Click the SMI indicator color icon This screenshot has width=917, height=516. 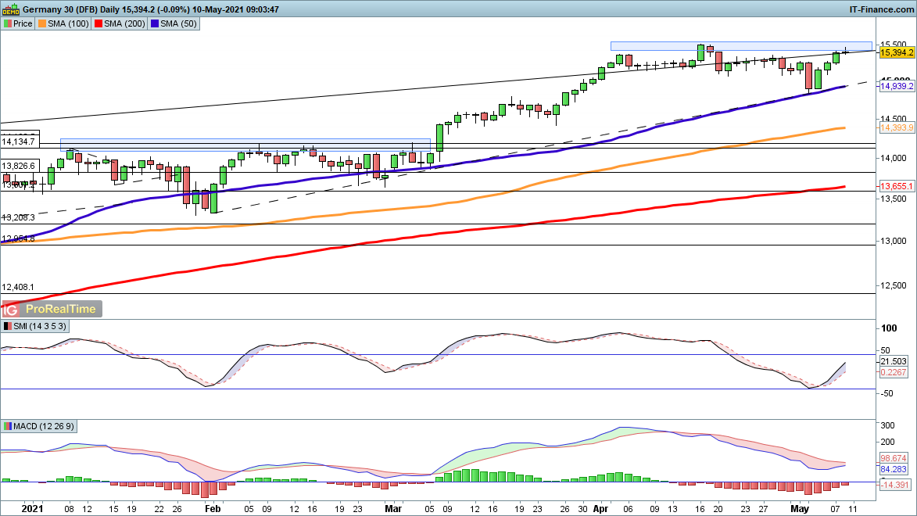tap(8, 326)
